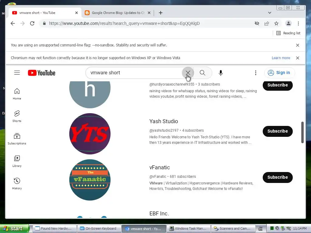Open the vFanatic channel avatar
This screenshot has height=233, width=311.
click(x=90, y=180)
